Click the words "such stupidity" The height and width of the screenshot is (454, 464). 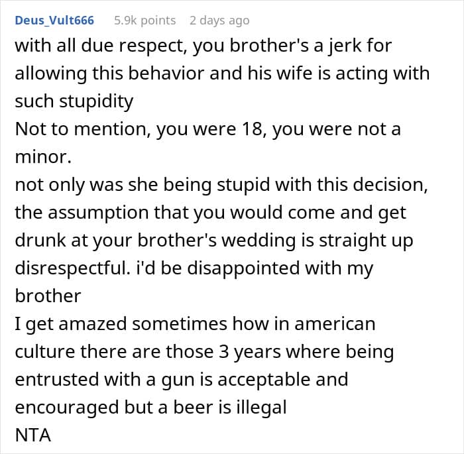(74, 102)
